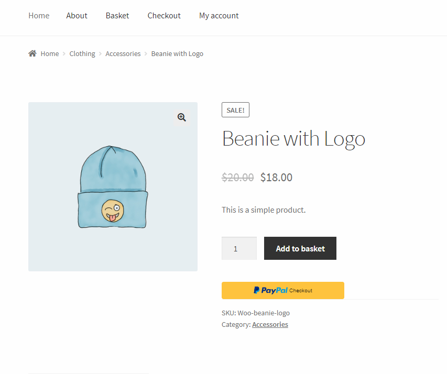Open the Accessories link next to Category
This screenshot has height=374, width=447.
tap(270, 324)
